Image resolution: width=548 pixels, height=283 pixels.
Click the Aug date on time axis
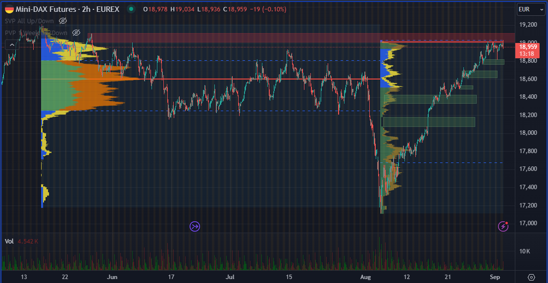pyautogui.click(x=365, y=277)
